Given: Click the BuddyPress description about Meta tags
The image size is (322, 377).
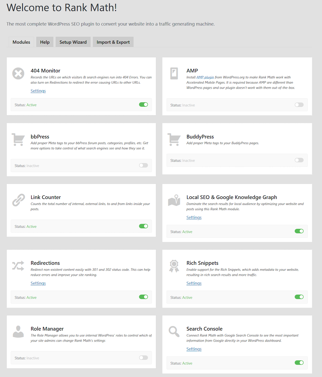Looking at the screenshot, I should pos(223,143).
